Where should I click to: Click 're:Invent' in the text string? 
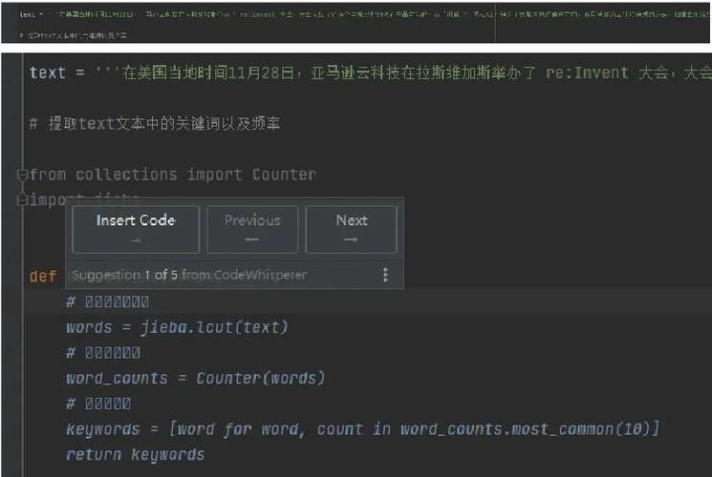[x=587, y=73]
